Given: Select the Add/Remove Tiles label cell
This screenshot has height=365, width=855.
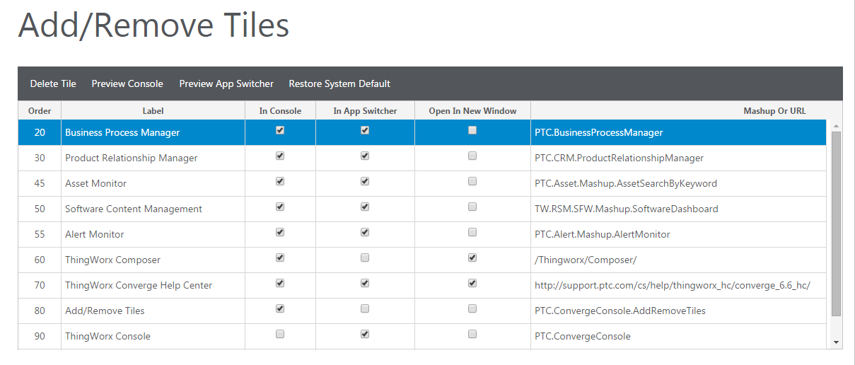Looking at the screenshot, I should pos(153,311).
